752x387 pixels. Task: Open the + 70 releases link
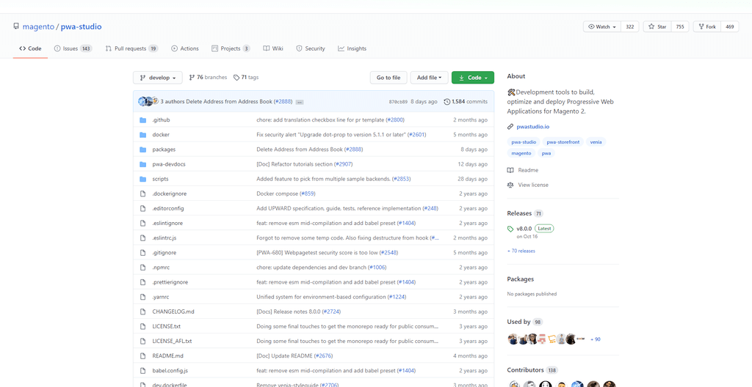[521, 251]
